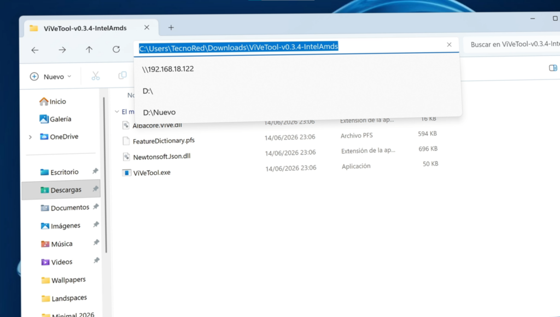Click the highlighted address bar path
The width and height of the screenshot is (560, 317).
coord(238,47)
